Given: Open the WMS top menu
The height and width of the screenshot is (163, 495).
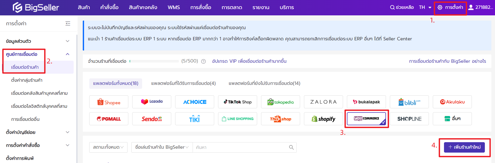Looking at the screenshot, I should tap(174, 8).
